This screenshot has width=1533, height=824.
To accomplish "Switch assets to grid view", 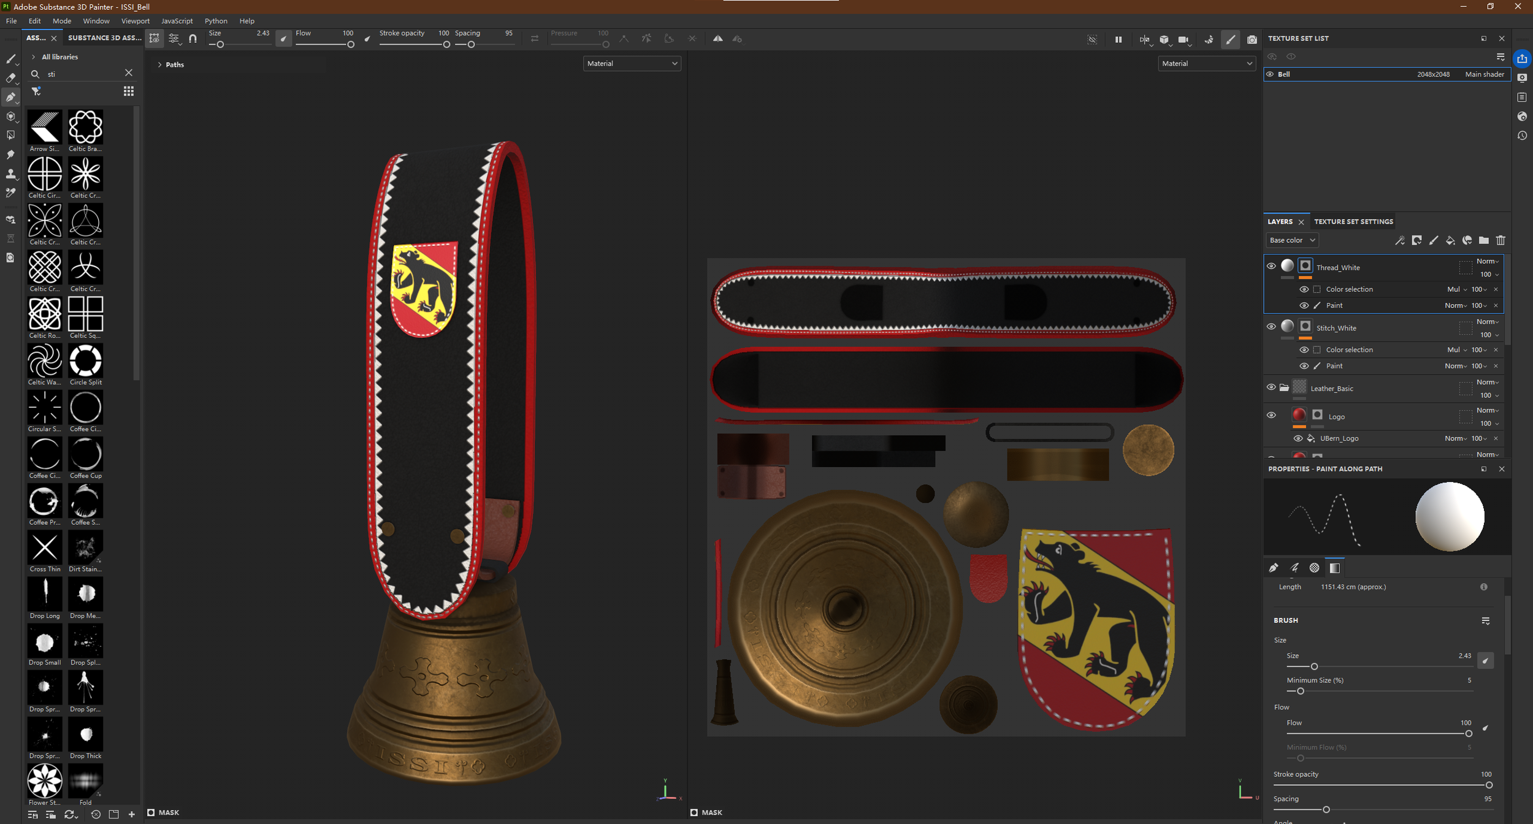I will [x=128, y=91].
